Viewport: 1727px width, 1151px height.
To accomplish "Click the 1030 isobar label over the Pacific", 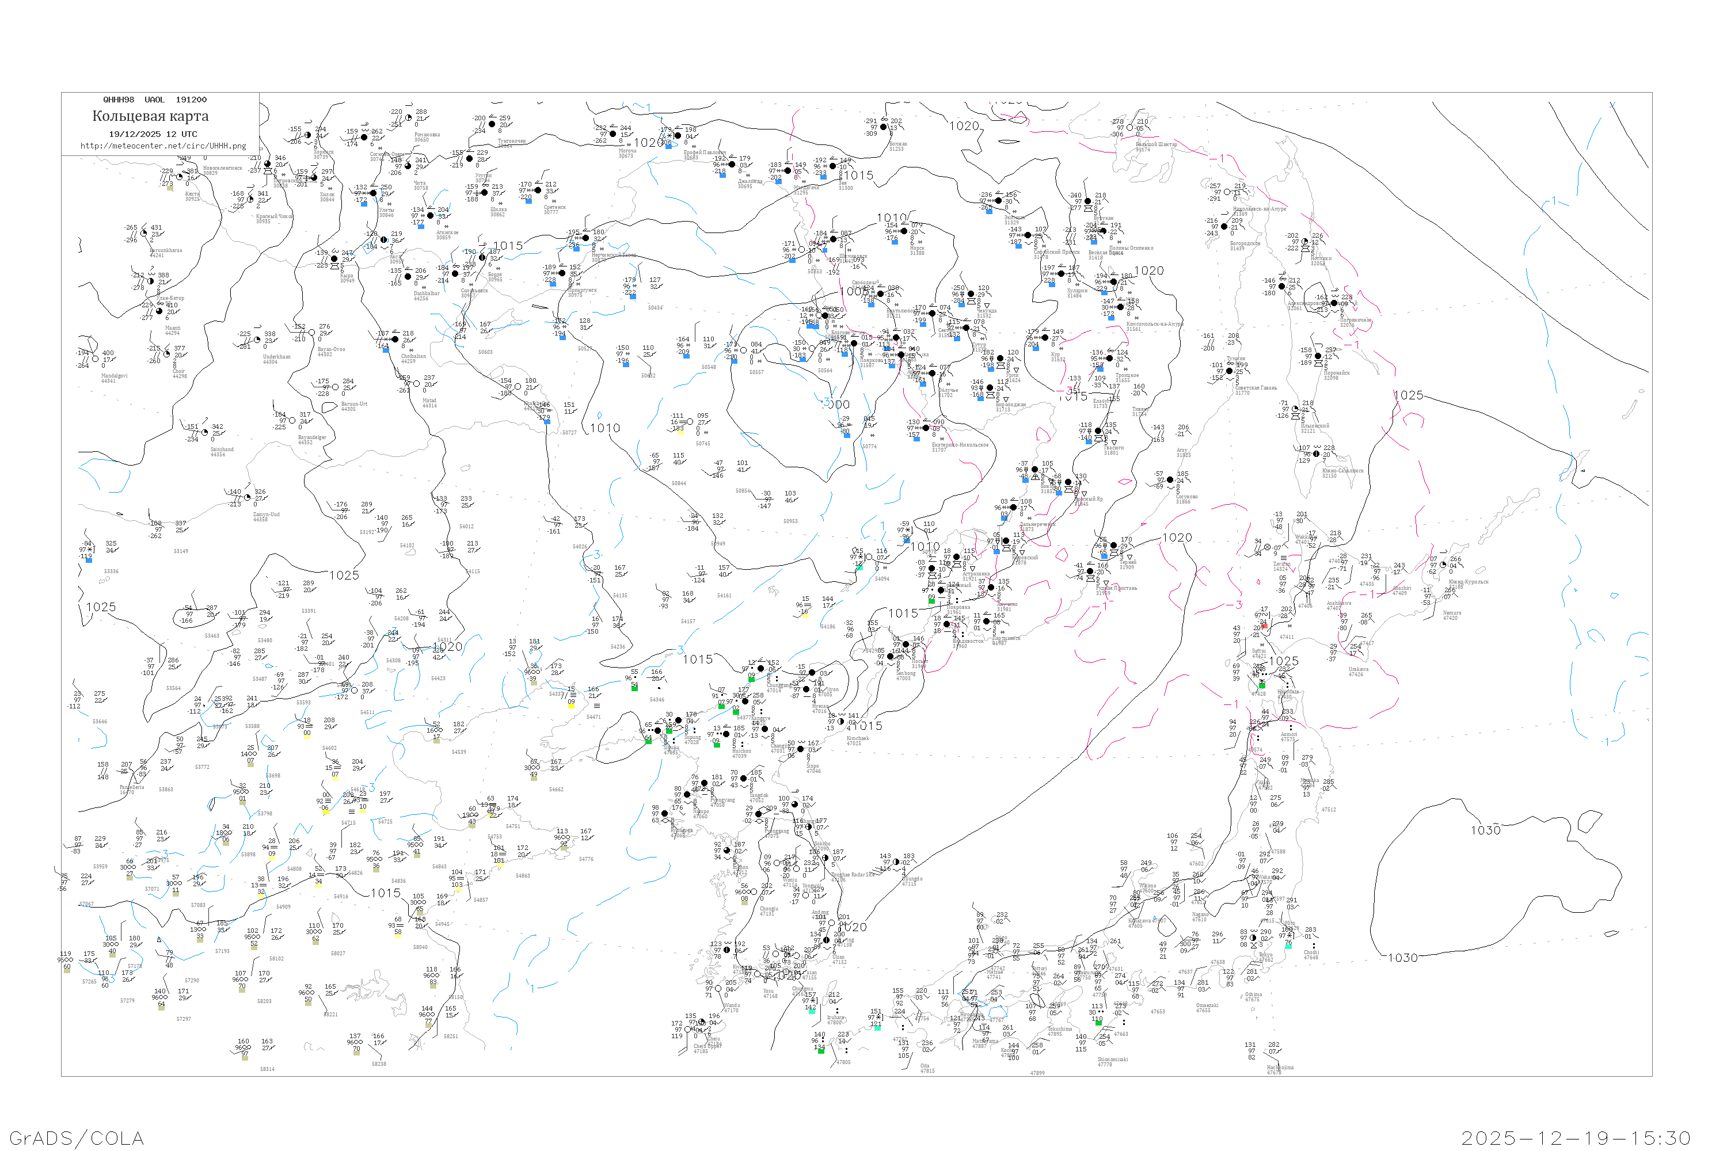I will [1485, 830].
